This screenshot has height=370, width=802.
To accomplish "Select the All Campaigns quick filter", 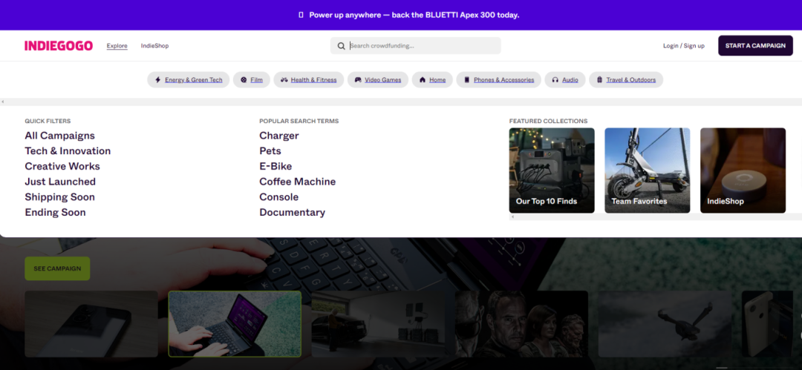I will tap(59, 136).
